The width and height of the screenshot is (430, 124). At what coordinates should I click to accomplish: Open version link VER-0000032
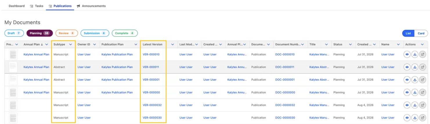[152, 105]
